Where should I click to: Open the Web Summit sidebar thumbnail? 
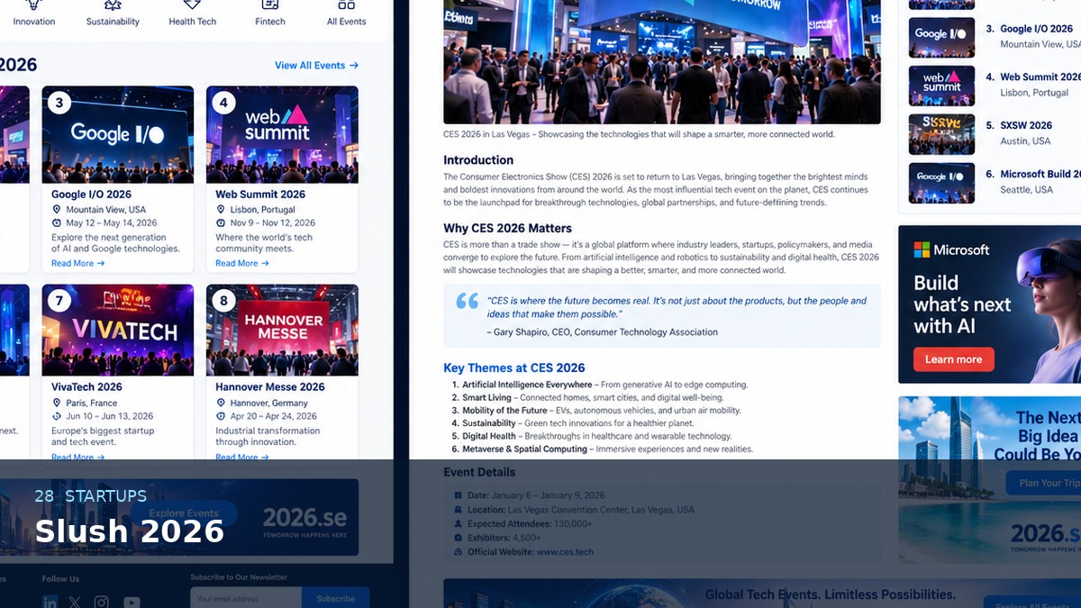tap(941, 86)
